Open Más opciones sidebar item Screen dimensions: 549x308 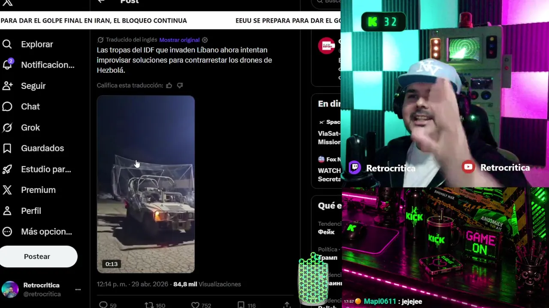[x=46, y=231]
